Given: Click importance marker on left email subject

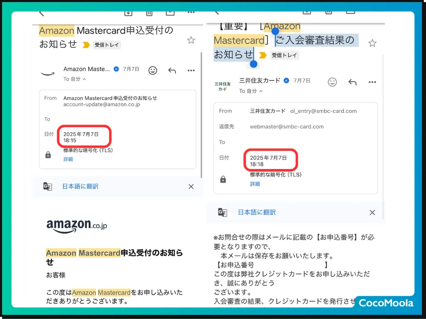Looking at the screenshot, I should [x=86, y=45].
